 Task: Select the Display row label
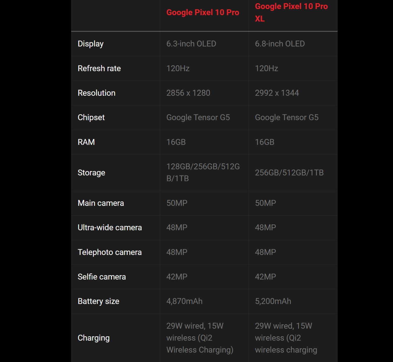(91, 44)
